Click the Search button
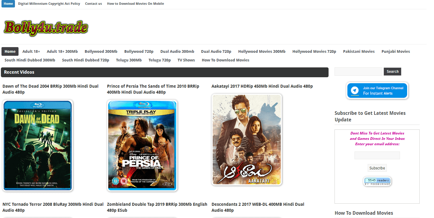434x218 pixels. click(392, 72)
